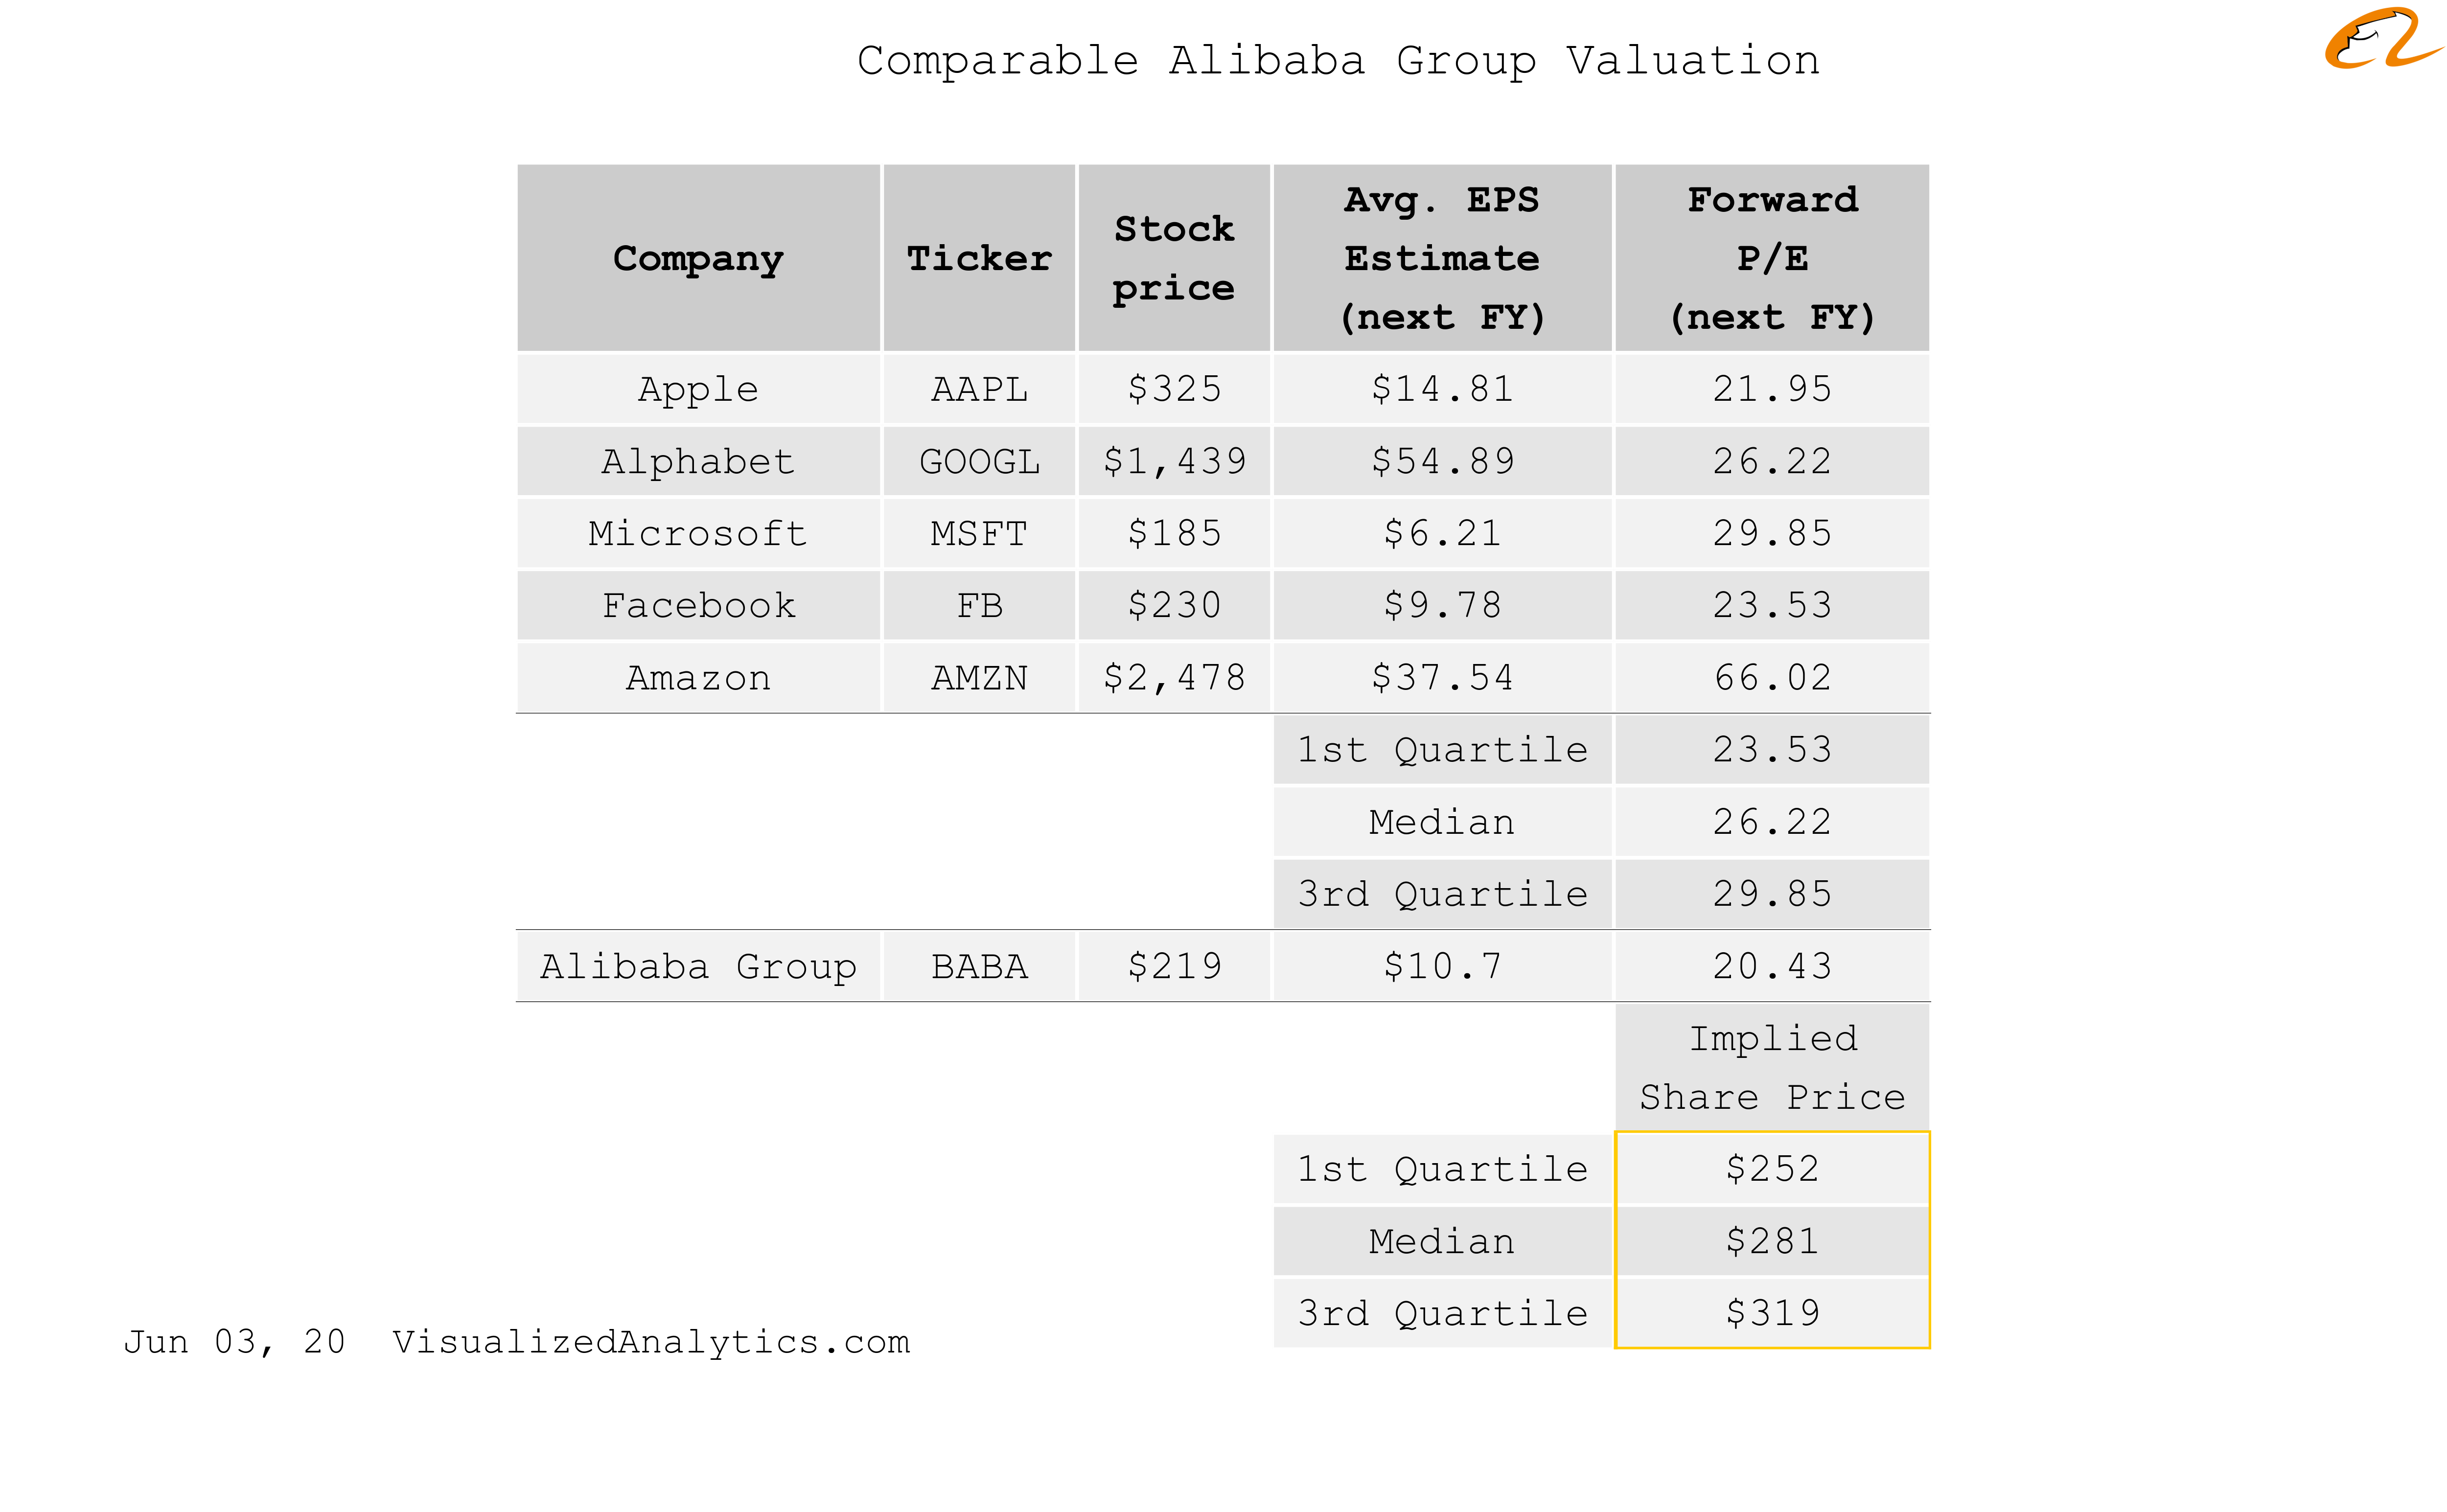2447x1512 pixels.
Task: Select the $319 third quartile price
Action: pos(1772,1313)
